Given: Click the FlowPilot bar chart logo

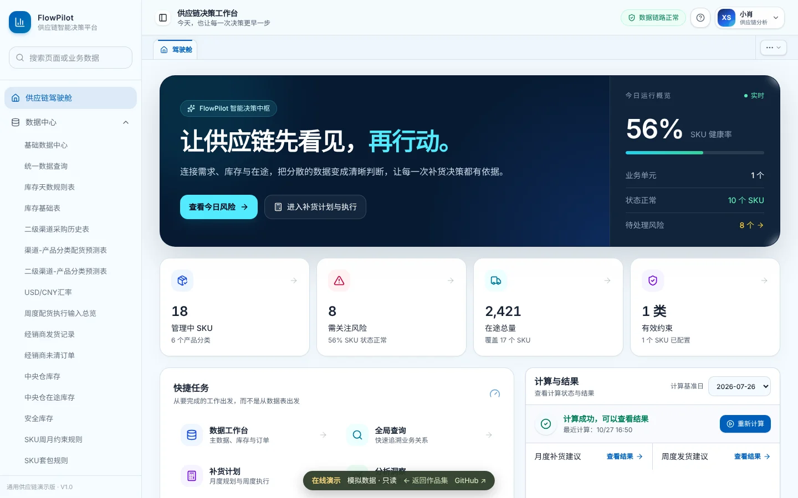Looking at the screenshot, I should pos(20,22).
